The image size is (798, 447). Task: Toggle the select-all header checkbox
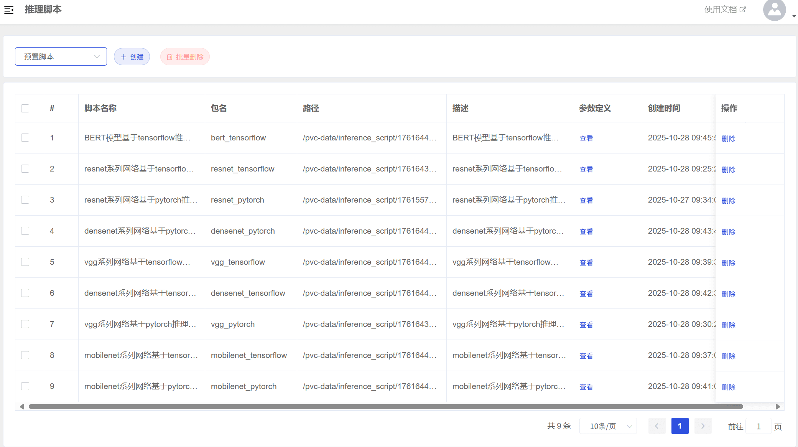tap(25, 108)
